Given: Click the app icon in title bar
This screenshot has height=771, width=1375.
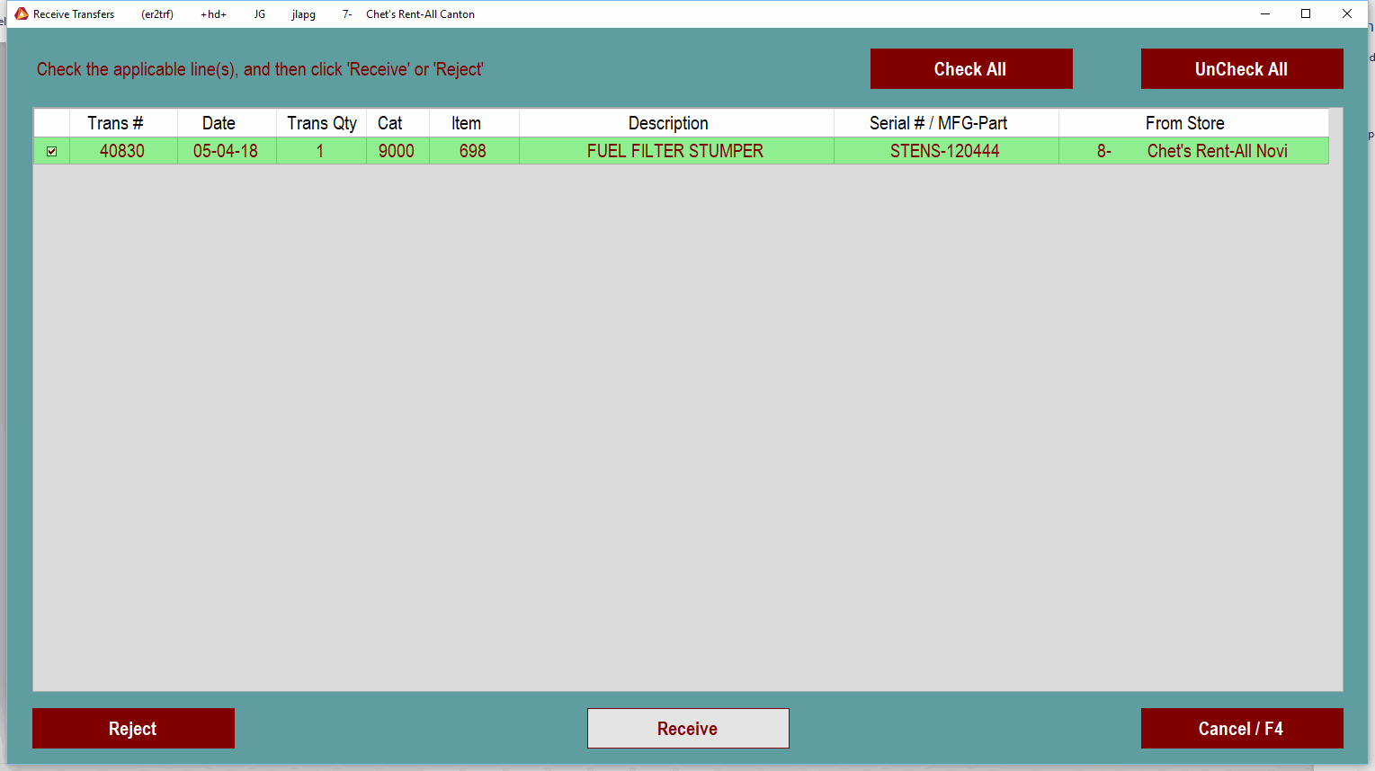Looking at the screenshot, I should 22,13.
